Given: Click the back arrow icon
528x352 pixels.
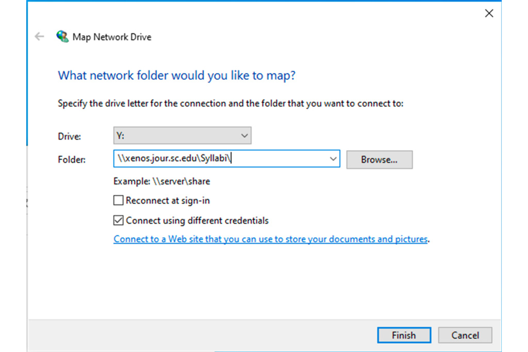Looking at the screenshot, I should (39, 37).
